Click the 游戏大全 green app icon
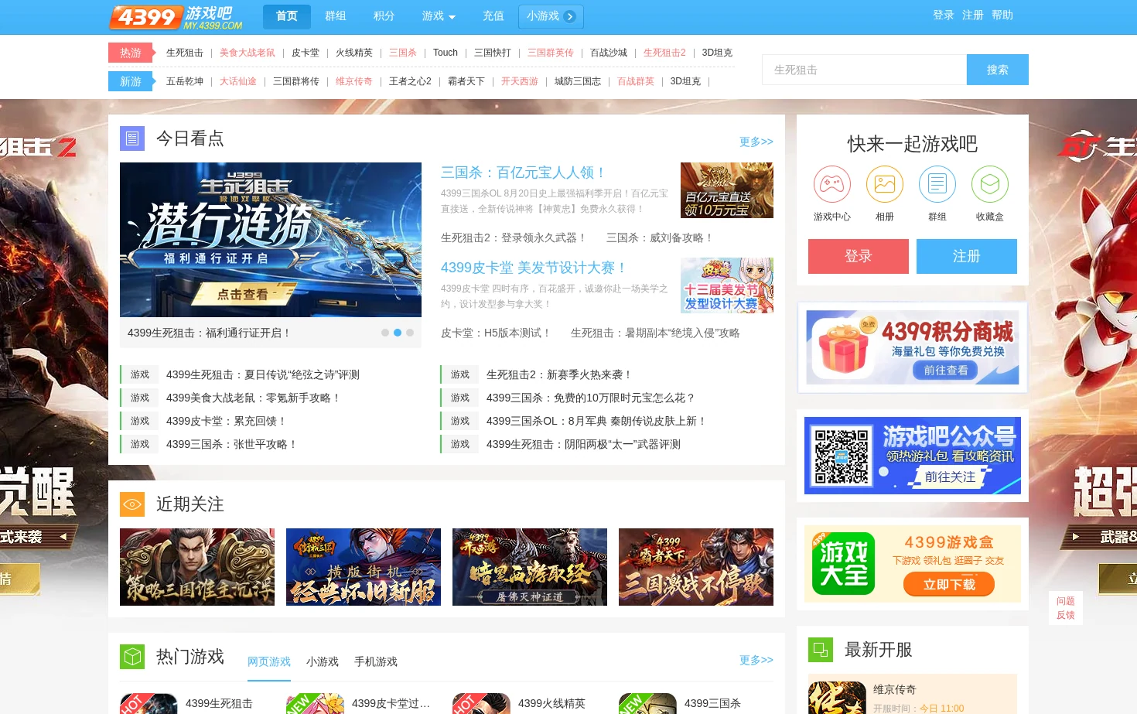1137x714 pixels. click(843, 563)
